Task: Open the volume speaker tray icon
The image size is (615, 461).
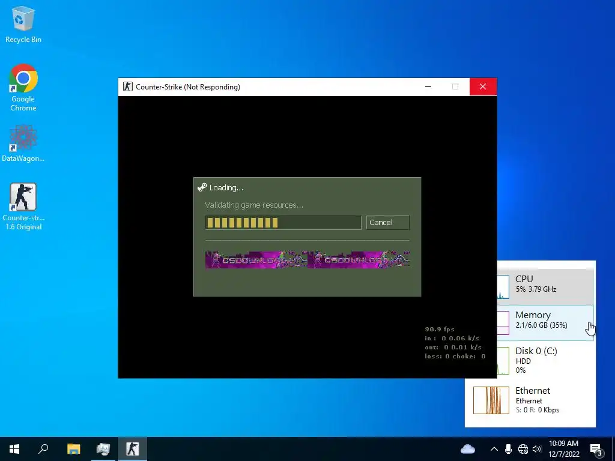Action: click(x=537, y=449)
